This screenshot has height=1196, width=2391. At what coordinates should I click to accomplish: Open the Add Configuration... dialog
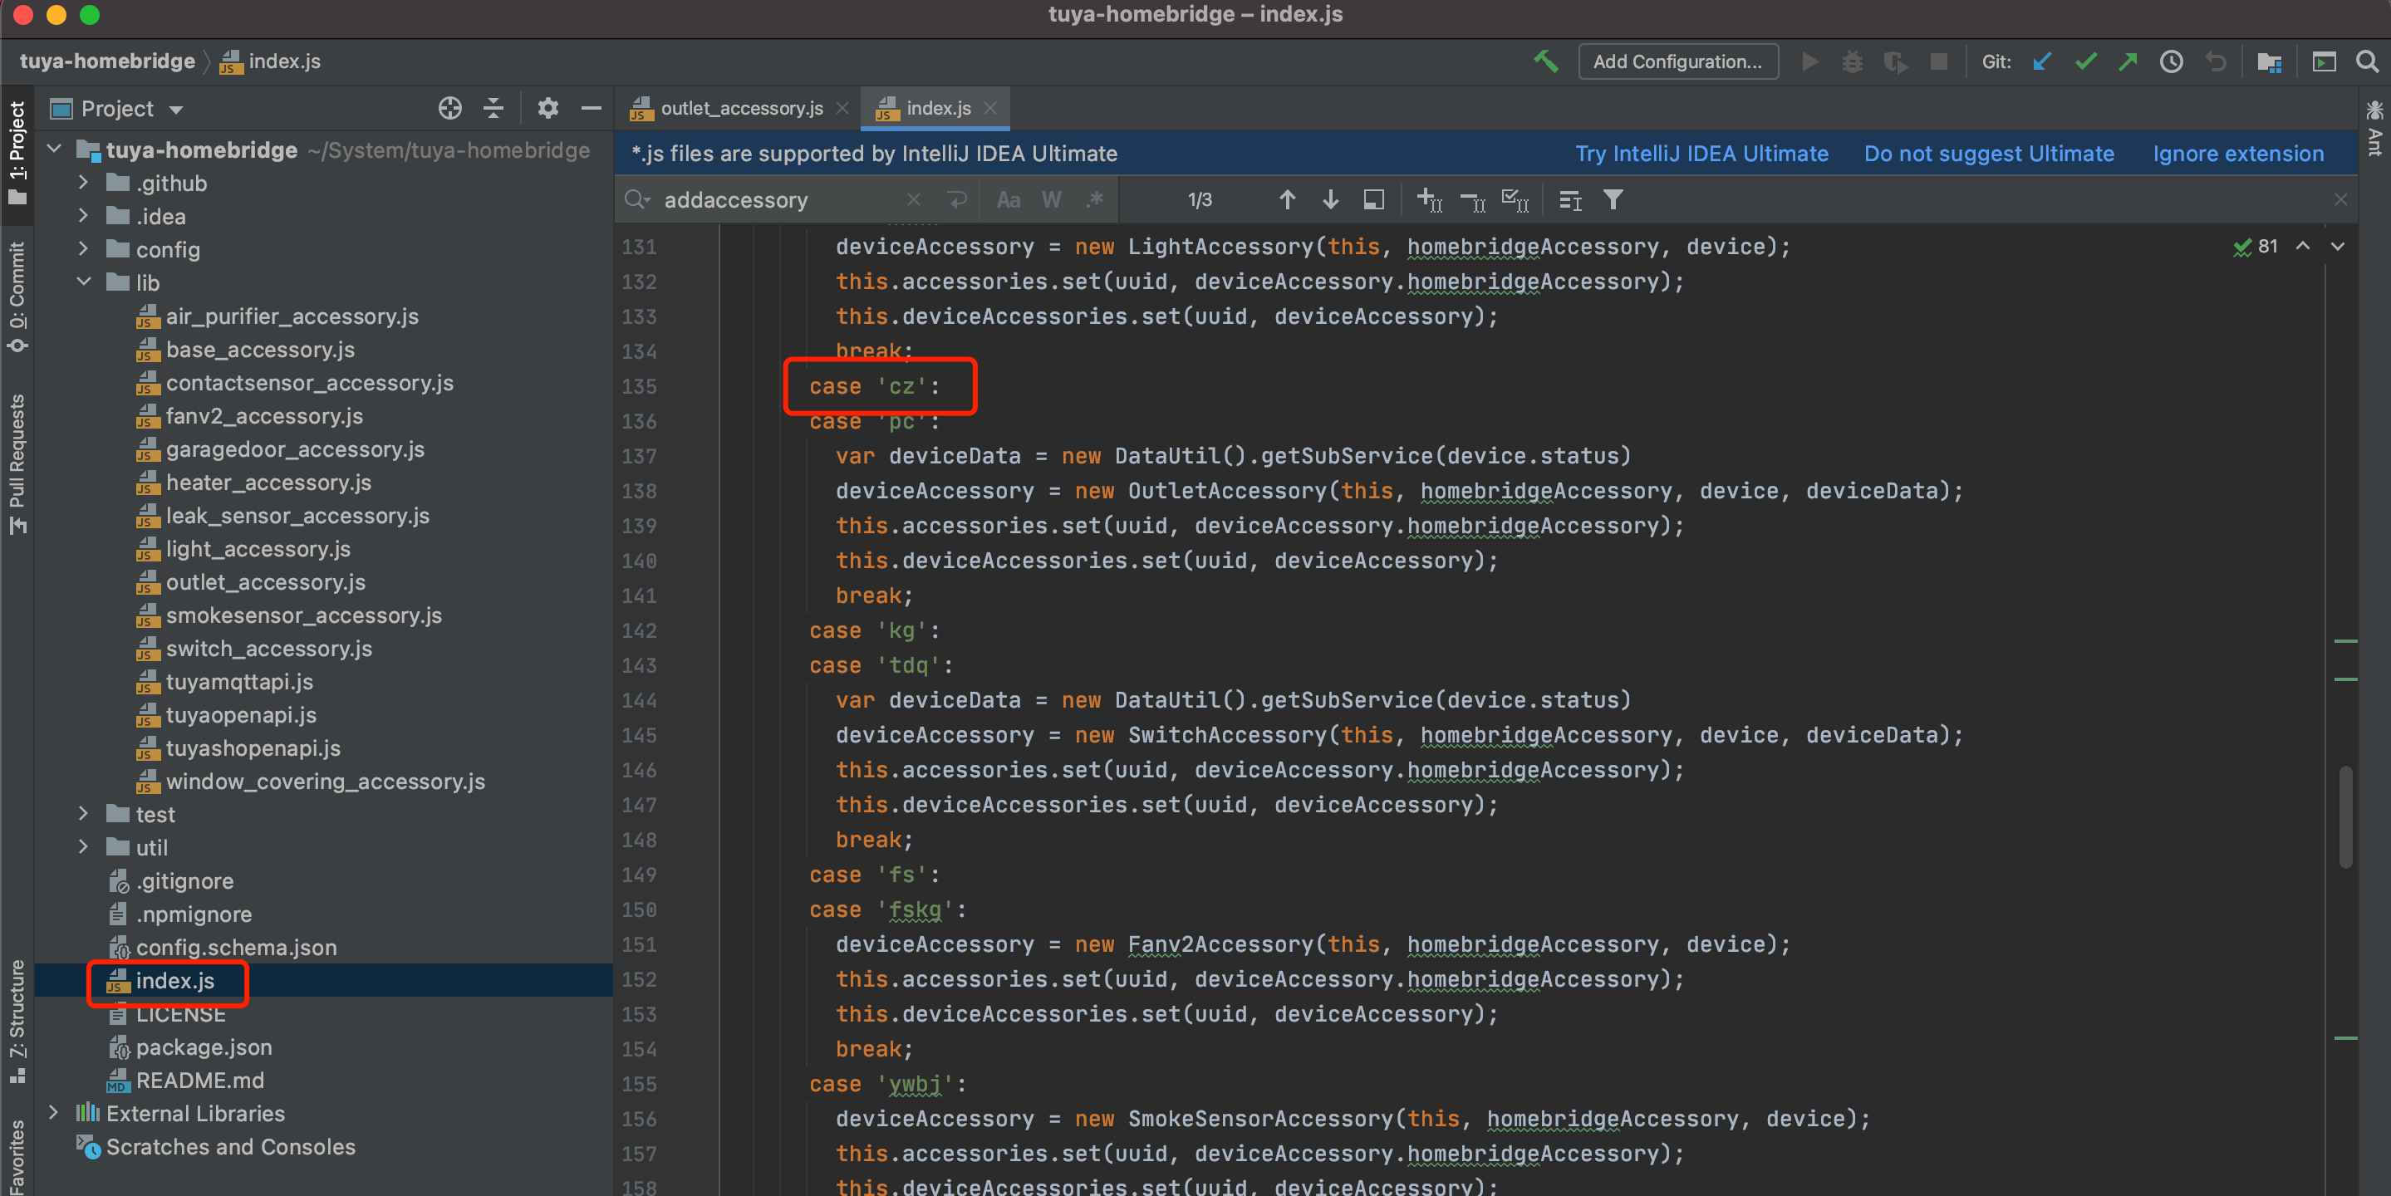(1677, 61)
